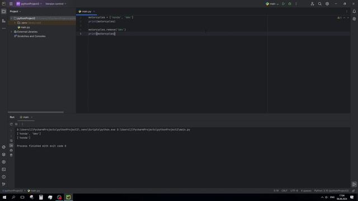
Task: Rerun main using the rerun icon
Action: [x=11, y=124]
